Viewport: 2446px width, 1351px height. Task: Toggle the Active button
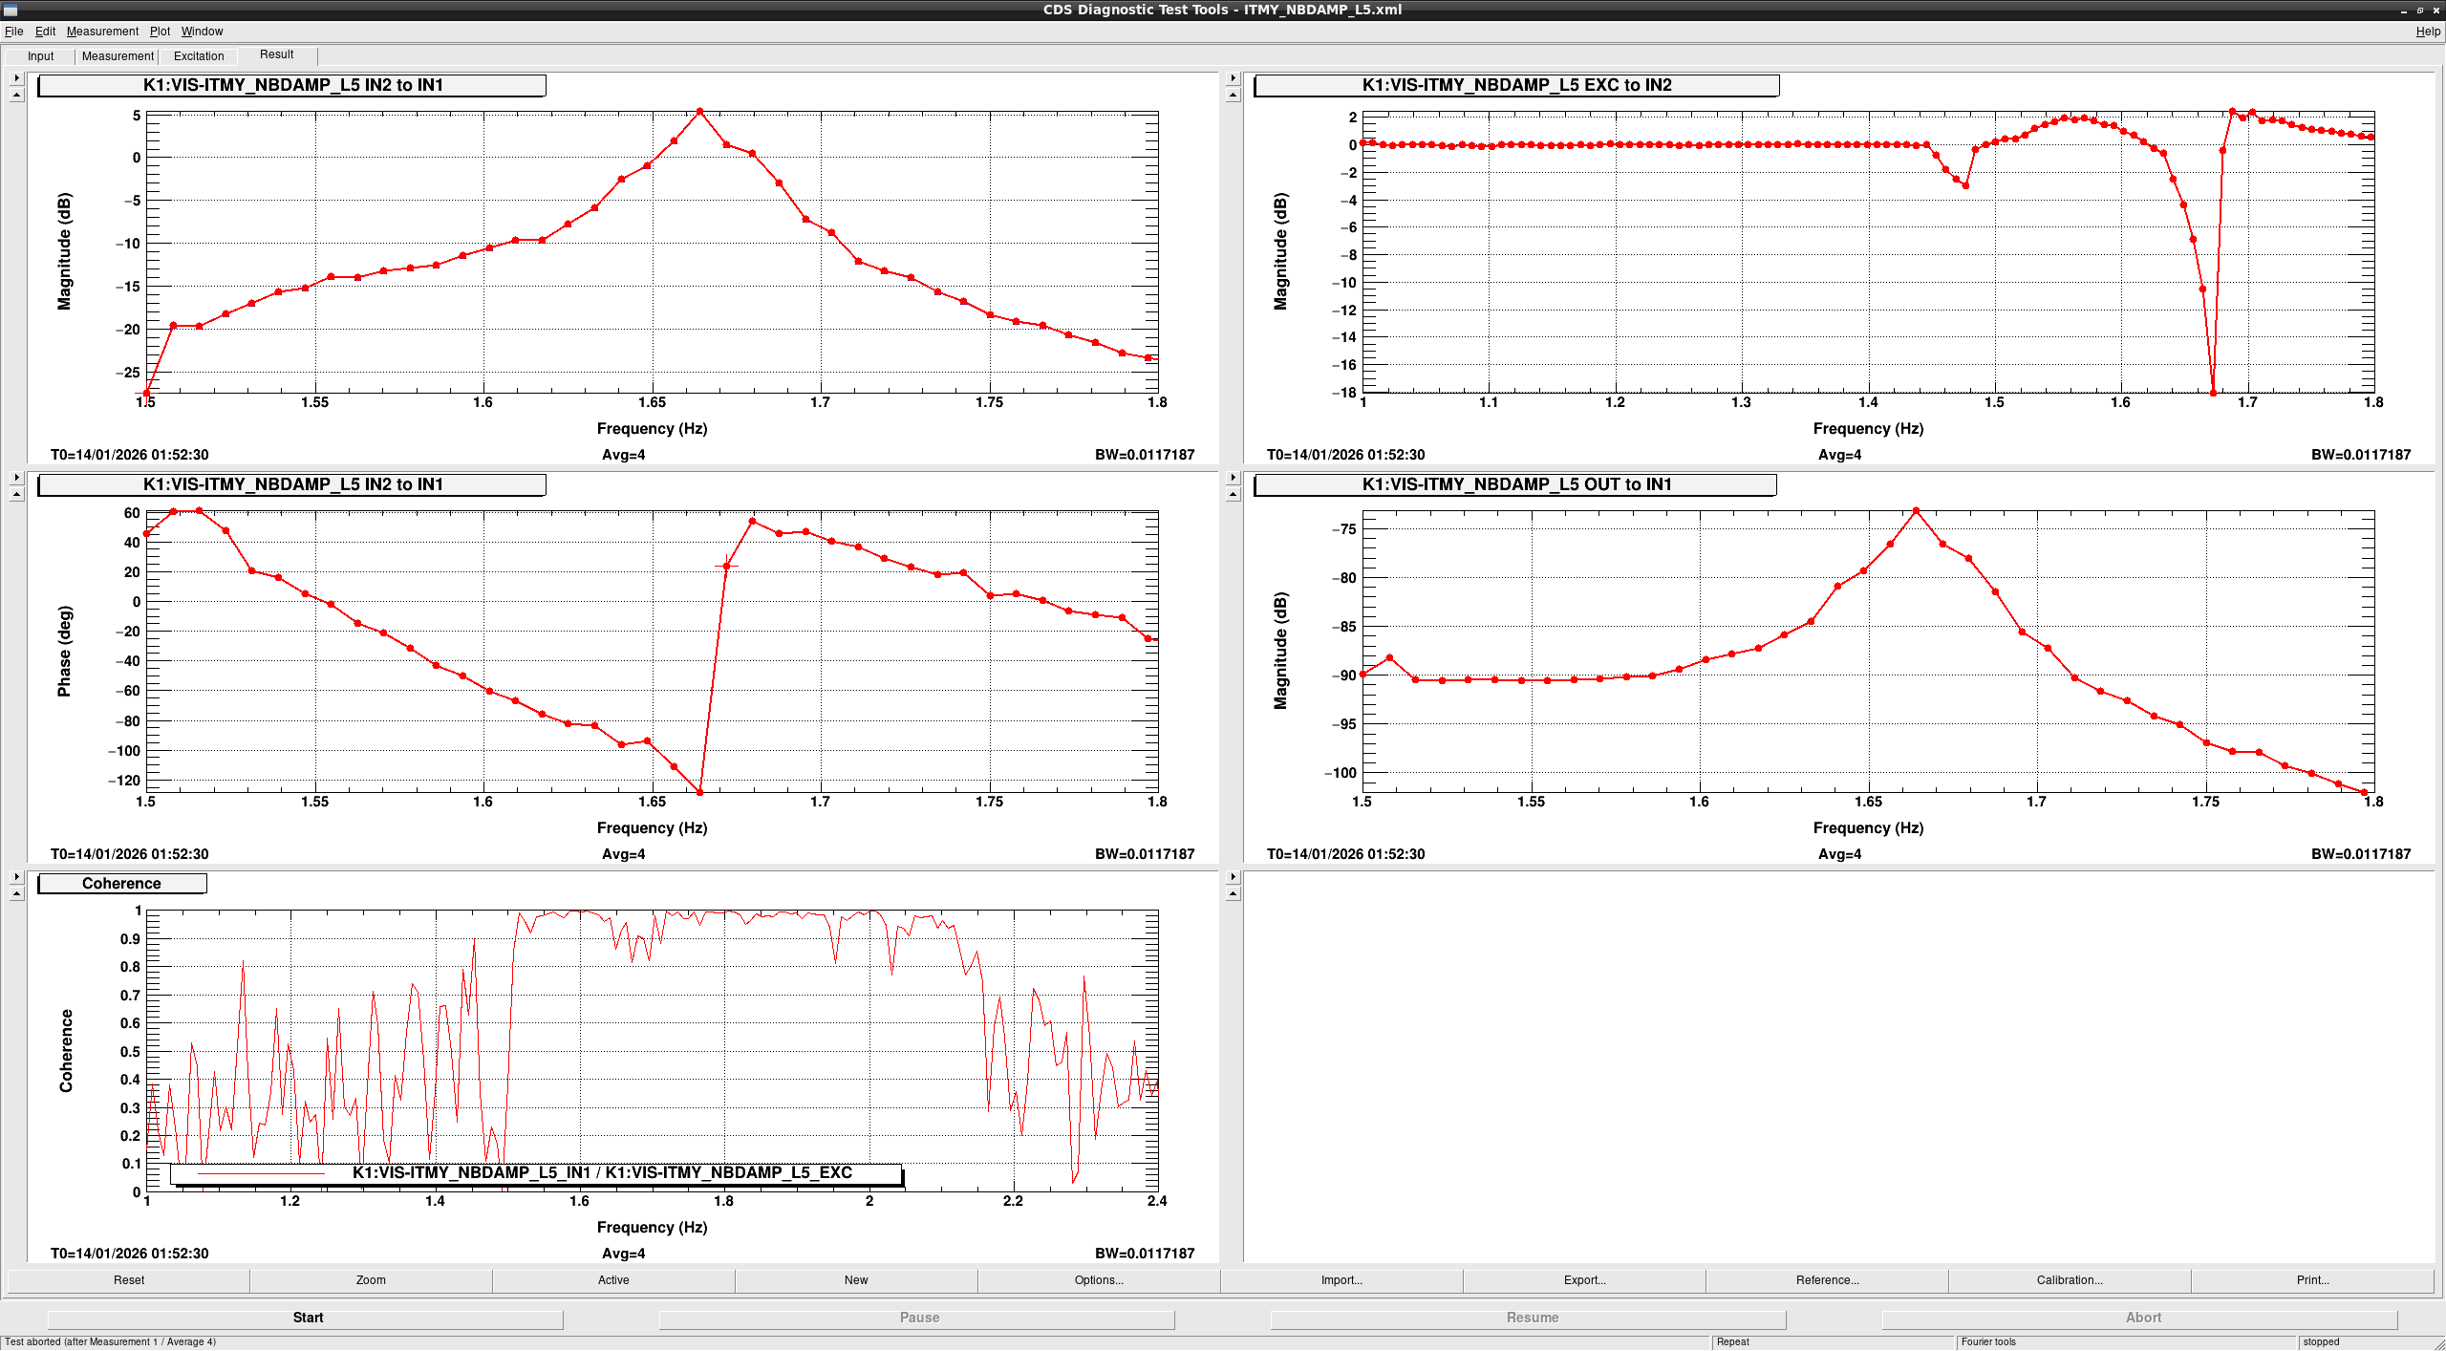point(613,1280)
